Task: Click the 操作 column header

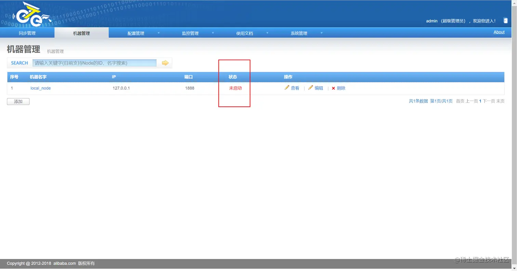Action: click(288, 77)
